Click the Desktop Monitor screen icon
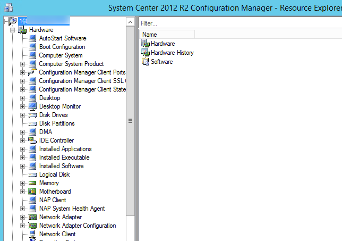This screenshot has width=342, height=241. click(x=32, y=106)
